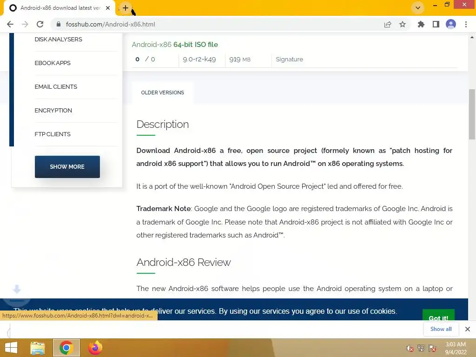
Task: Open the network tray icon
Action: point(421,348)
